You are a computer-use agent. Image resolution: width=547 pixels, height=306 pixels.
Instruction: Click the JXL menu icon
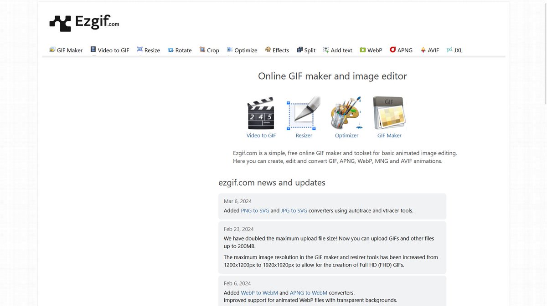click(x=449, y=50)
